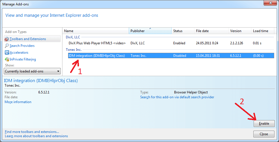279x142 pixels.
Task: Click the 'More information' link
Action: point(18,102)
